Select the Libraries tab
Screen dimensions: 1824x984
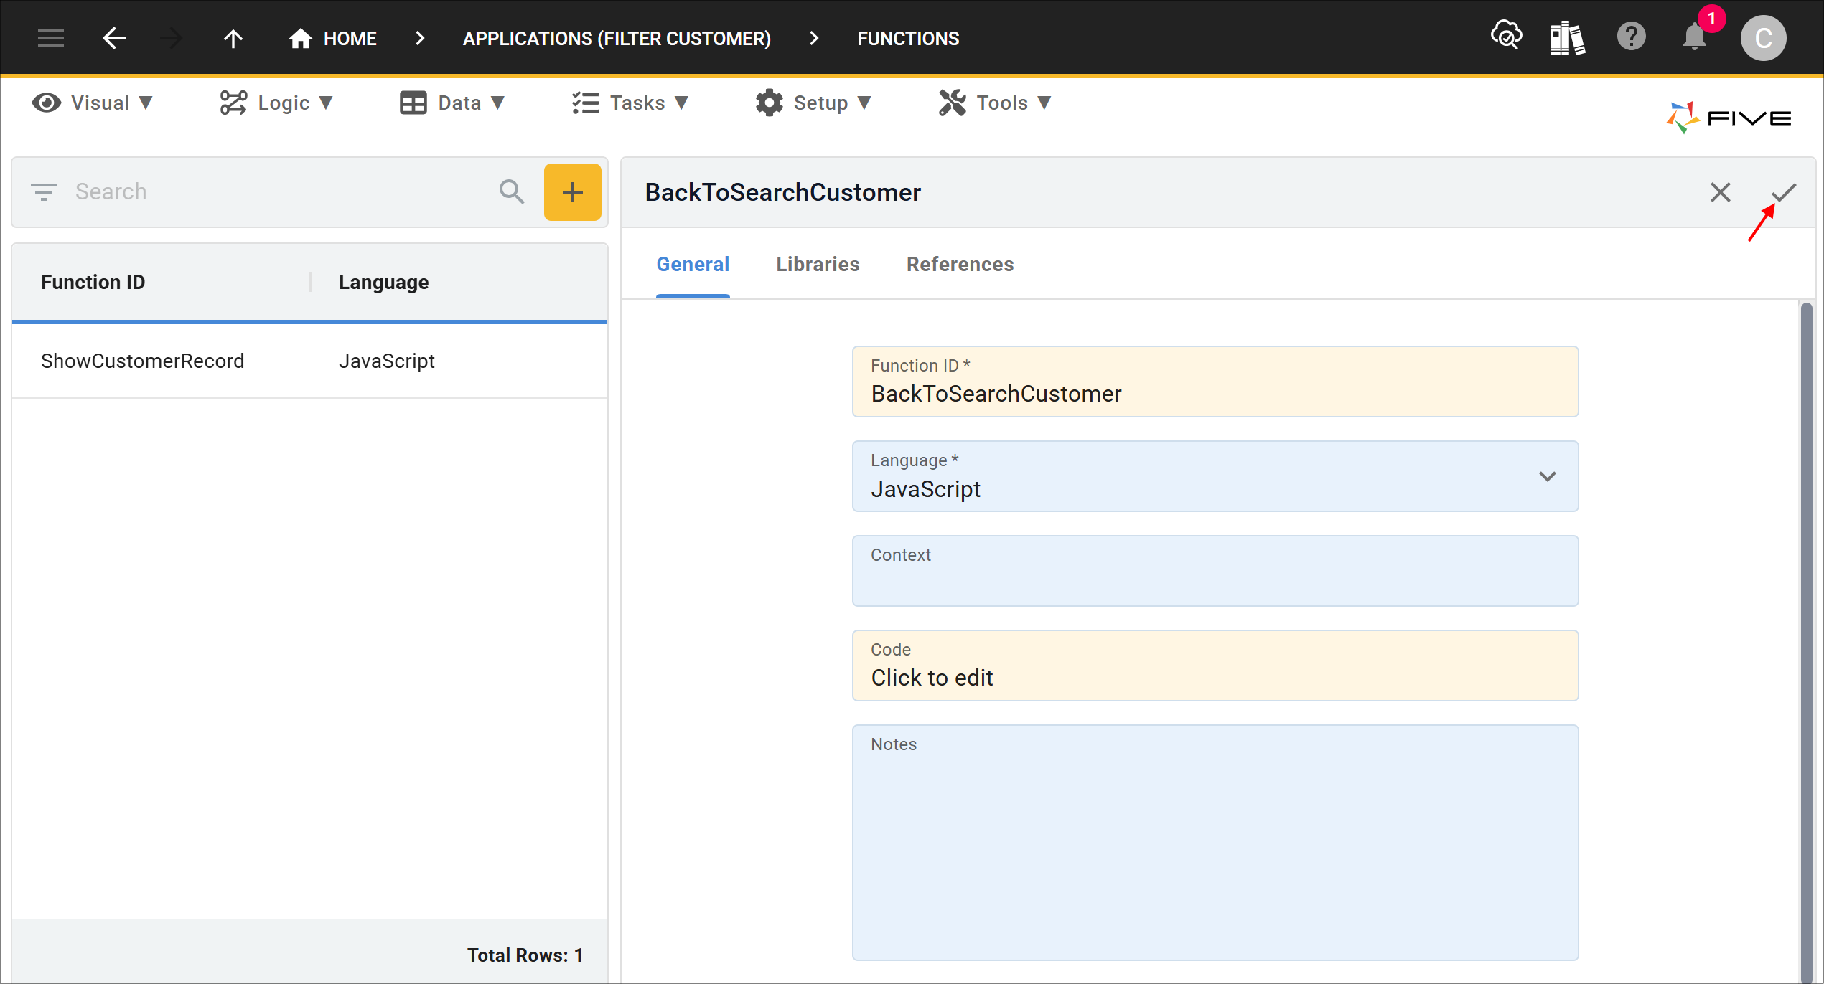818,264
